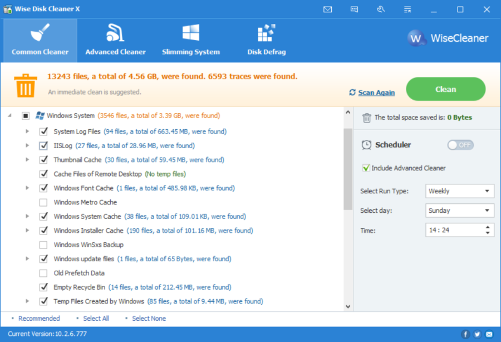Image resolution: width=501 pixels, height=342 pixels.
Task: Click the orange trash can icon
Action: [26, 86]
